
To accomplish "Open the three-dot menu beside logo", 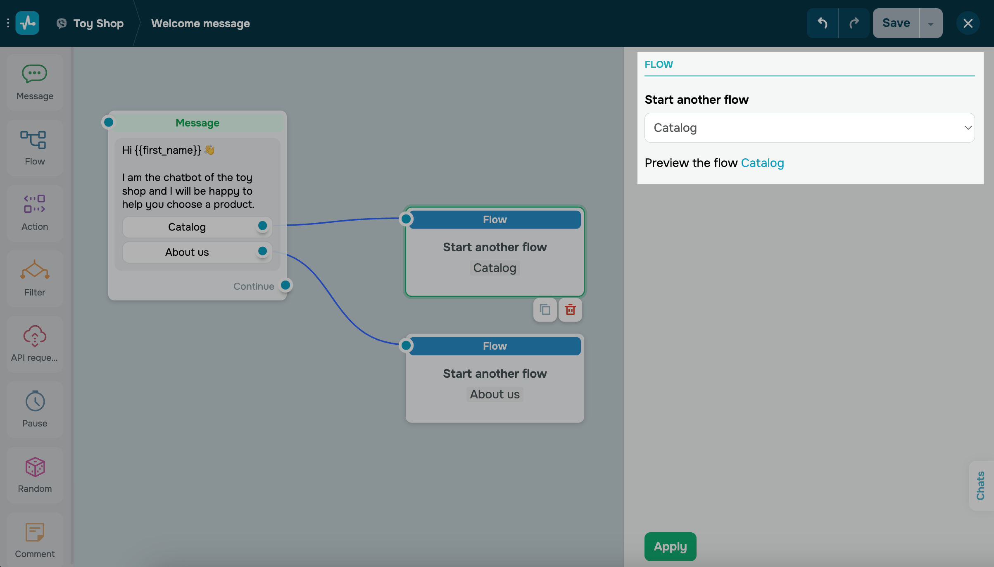I will click(x=8, y=23).
